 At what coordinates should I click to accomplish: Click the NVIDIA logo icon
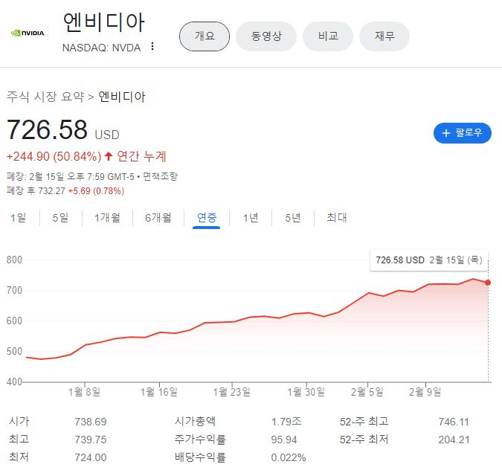coord(28,33)
